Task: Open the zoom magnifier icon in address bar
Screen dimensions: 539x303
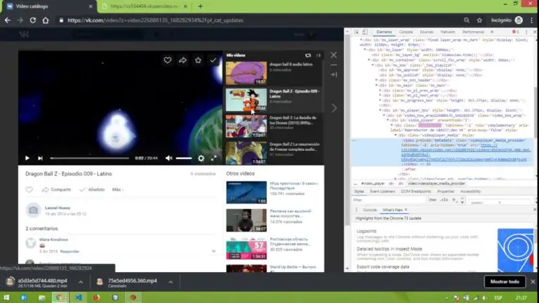Action: 467,20
